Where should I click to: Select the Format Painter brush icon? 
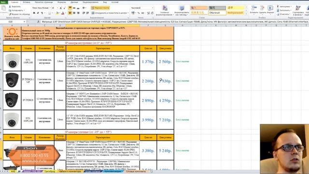[x=10, y=14]
